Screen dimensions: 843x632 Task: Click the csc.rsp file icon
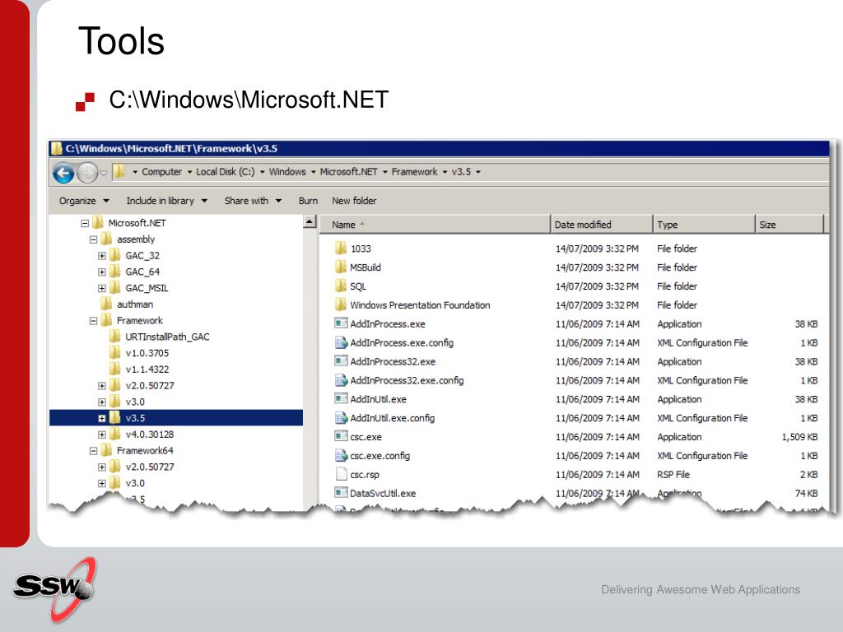click(341, 474)
